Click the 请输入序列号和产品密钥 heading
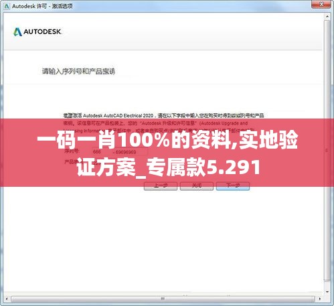This screenshot has width=334, height=306. click(78, 72)
